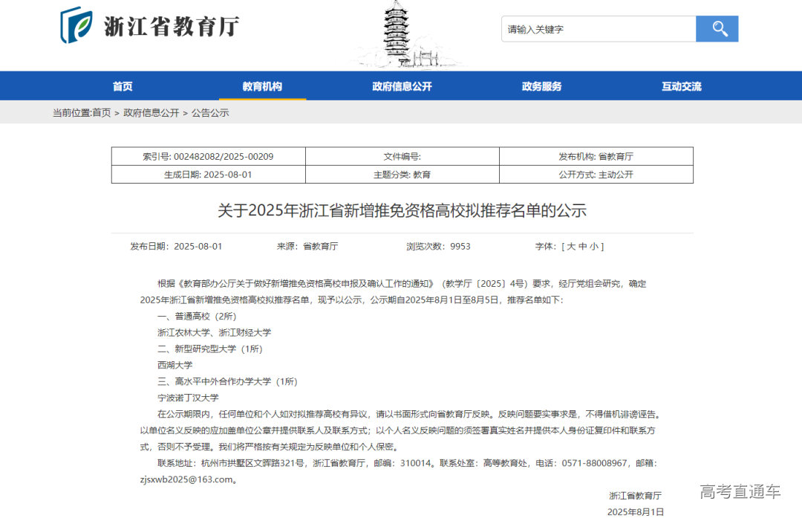Go to 首页 in the breadcrumb
Screen dimensions: 802x521
(x=101, y=112)
